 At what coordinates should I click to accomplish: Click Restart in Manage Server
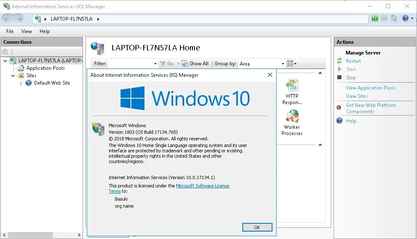tap(353, 61)
